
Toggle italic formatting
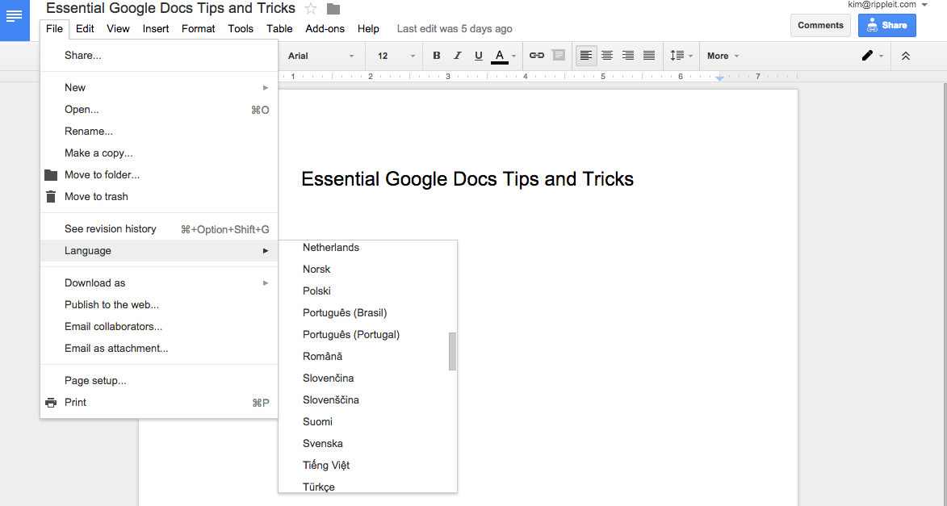(457, 56)
